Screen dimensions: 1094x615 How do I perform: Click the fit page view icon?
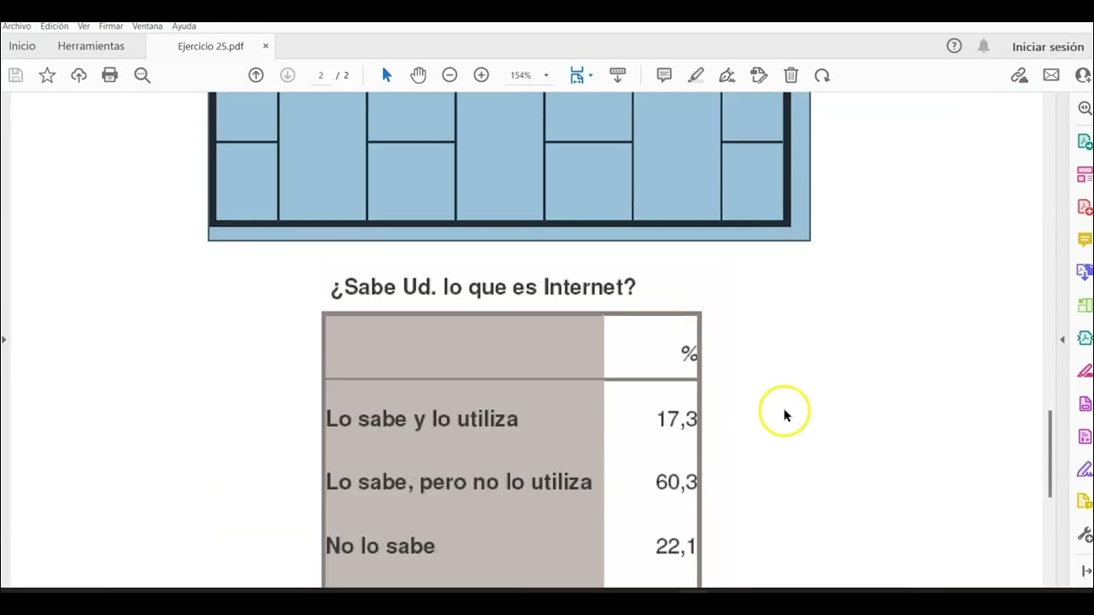click(x=577, y=75)
